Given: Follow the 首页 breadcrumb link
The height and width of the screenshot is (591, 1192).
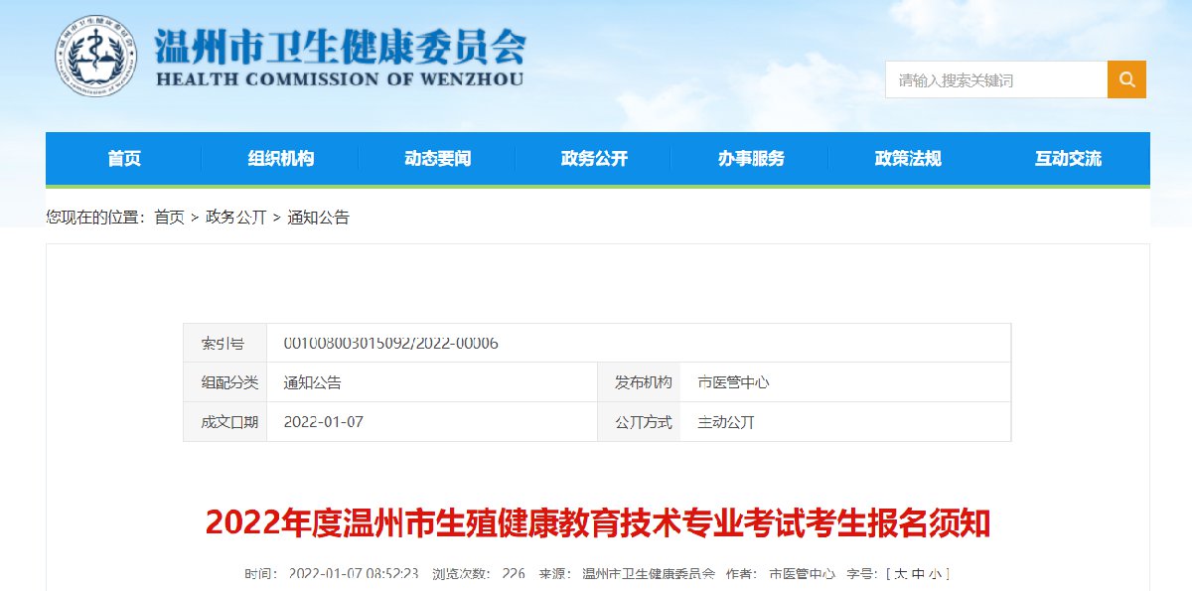Looking at the screenshot, I should [x=170, y=218].
